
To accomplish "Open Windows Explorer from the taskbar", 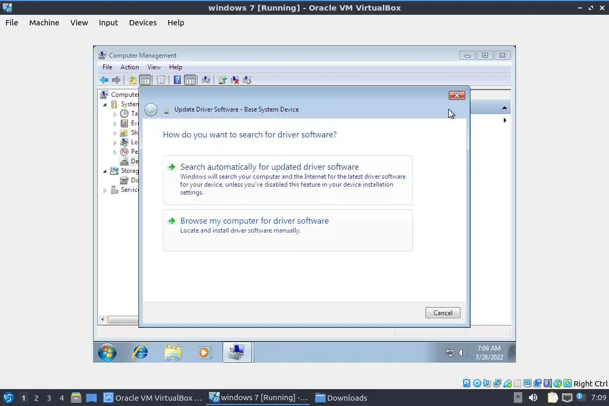I will (x=173, y=352).
